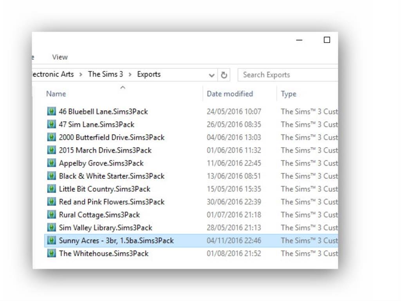Click the 2015 March Drive file icon

51,150
